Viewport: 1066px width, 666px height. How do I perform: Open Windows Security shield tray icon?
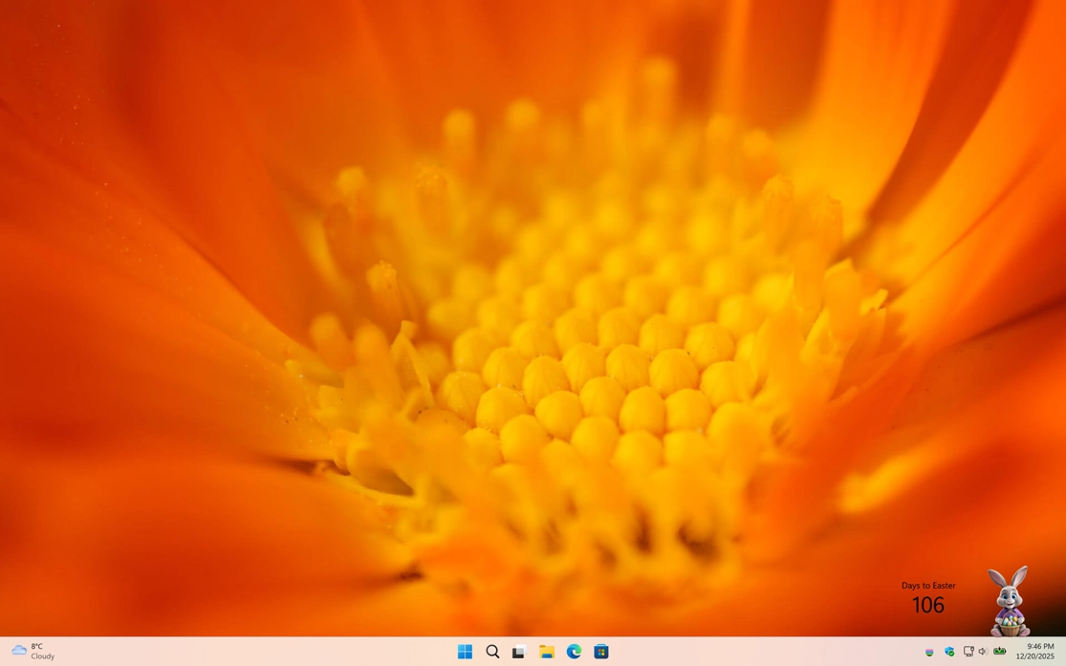pyautogui.click(x=949, y=652)
